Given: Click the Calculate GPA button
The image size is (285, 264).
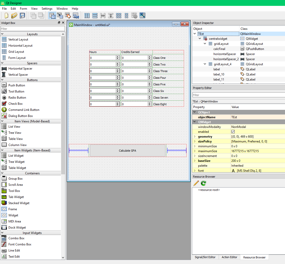Looking at the screenshot, I should 128,151.
